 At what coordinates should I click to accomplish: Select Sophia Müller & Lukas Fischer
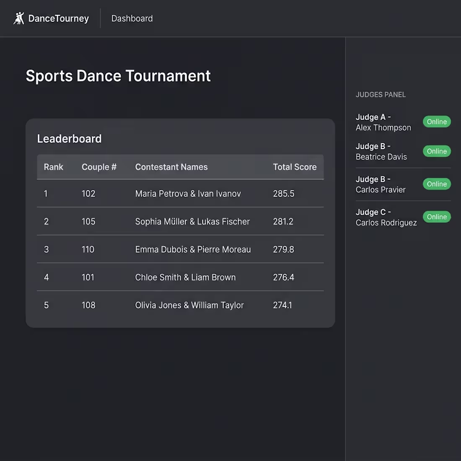[x=192, y=221]
